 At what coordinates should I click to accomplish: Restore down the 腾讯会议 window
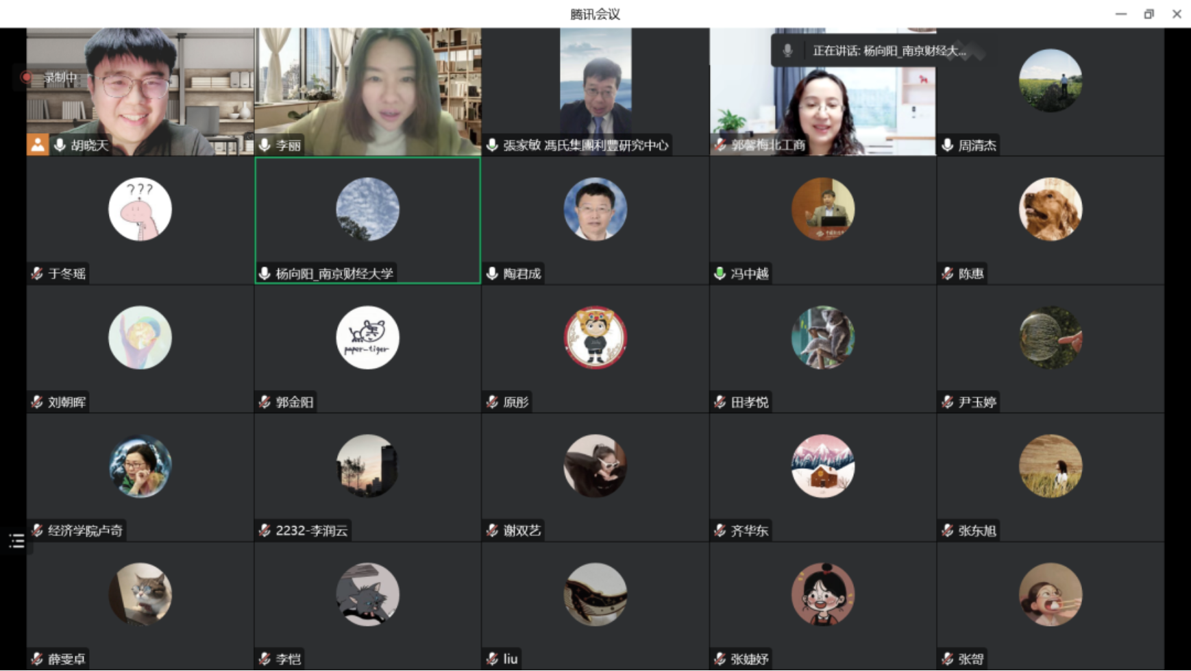[x=1149, y=14]
